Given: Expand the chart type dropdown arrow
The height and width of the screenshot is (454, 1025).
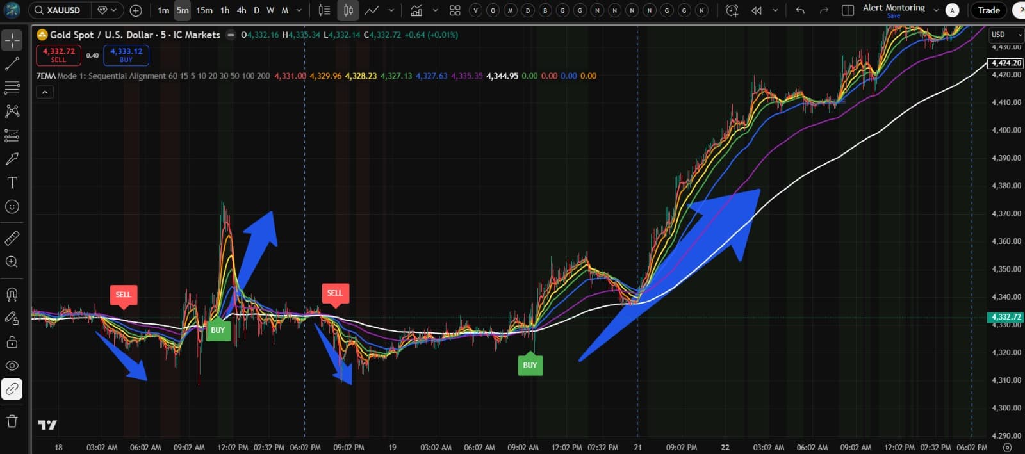Looking at the screenshot, I should coord(391,10).
